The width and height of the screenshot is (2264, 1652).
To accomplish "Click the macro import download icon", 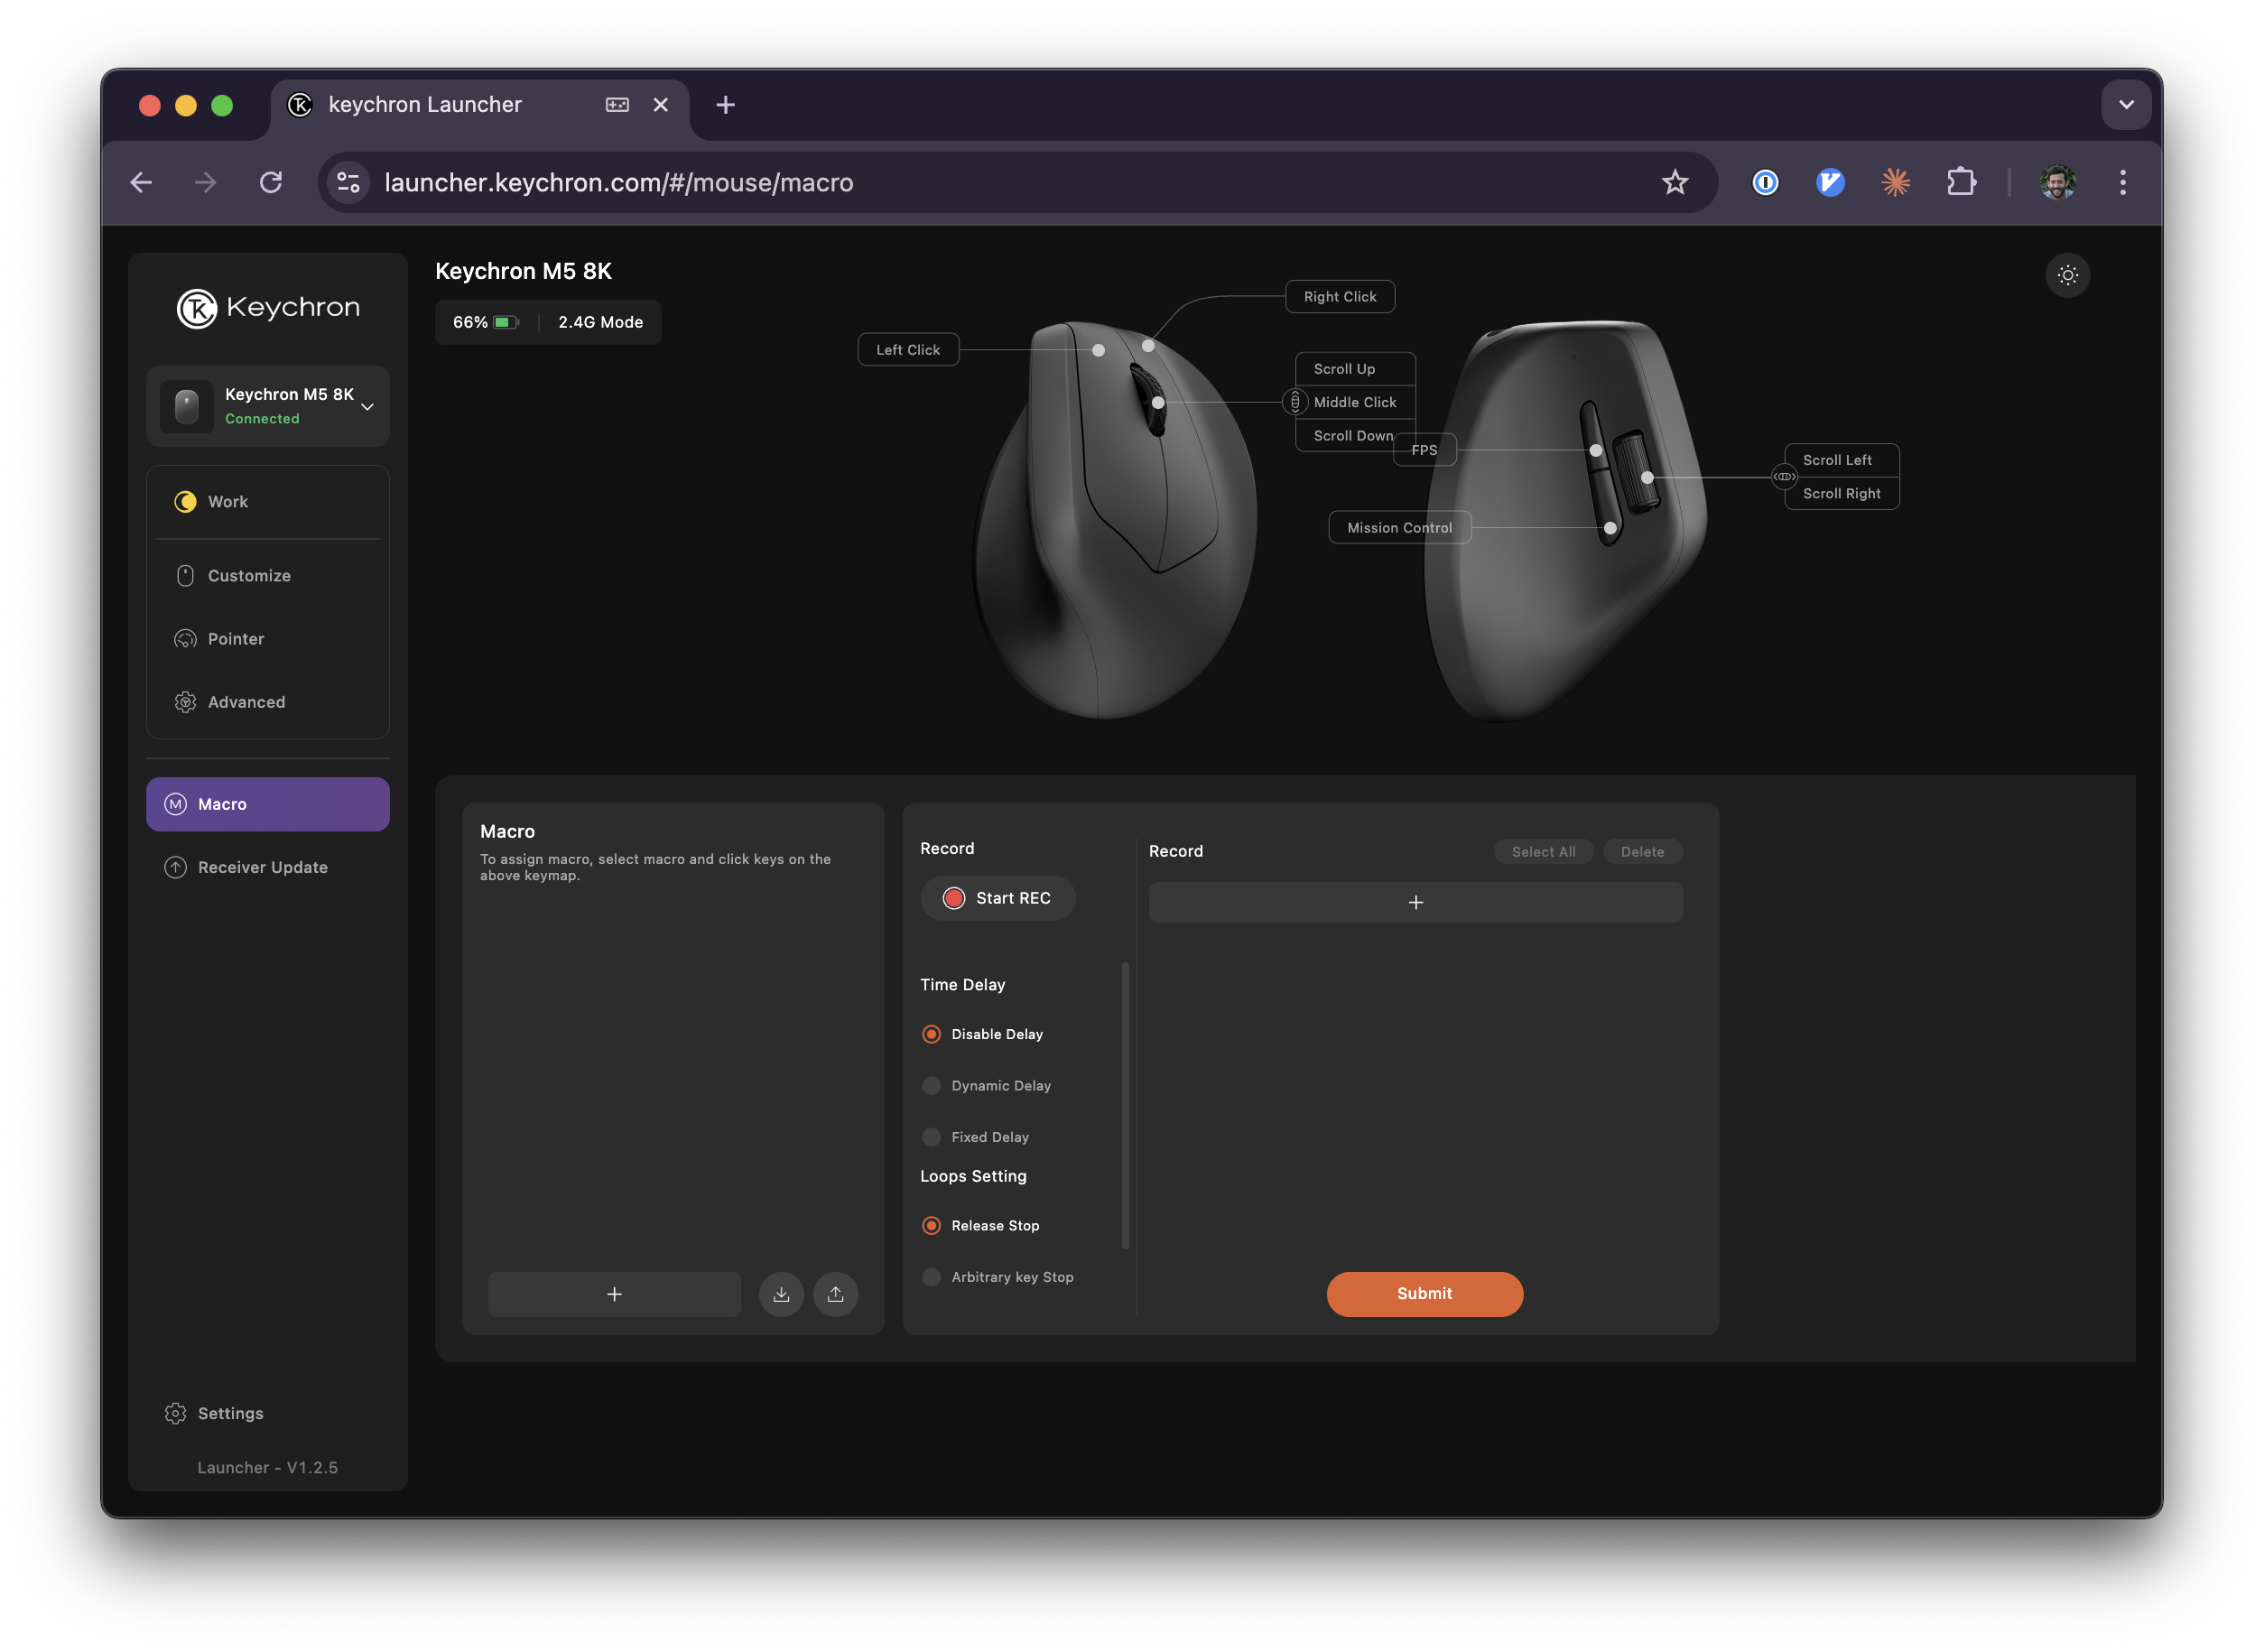I will click(x=781, y=1294).
